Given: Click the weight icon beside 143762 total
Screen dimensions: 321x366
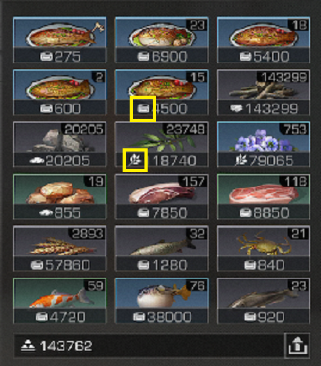Looking at the screenshot, I should point(28,345).
